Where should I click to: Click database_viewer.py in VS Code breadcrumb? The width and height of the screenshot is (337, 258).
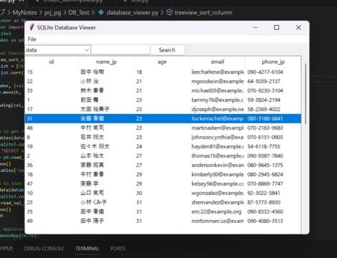point(133,12)
